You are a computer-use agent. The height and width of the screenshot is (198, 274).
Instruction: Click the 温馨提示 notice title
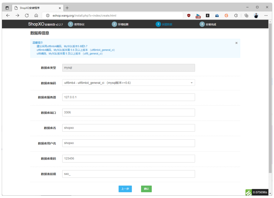coord(38,43)
